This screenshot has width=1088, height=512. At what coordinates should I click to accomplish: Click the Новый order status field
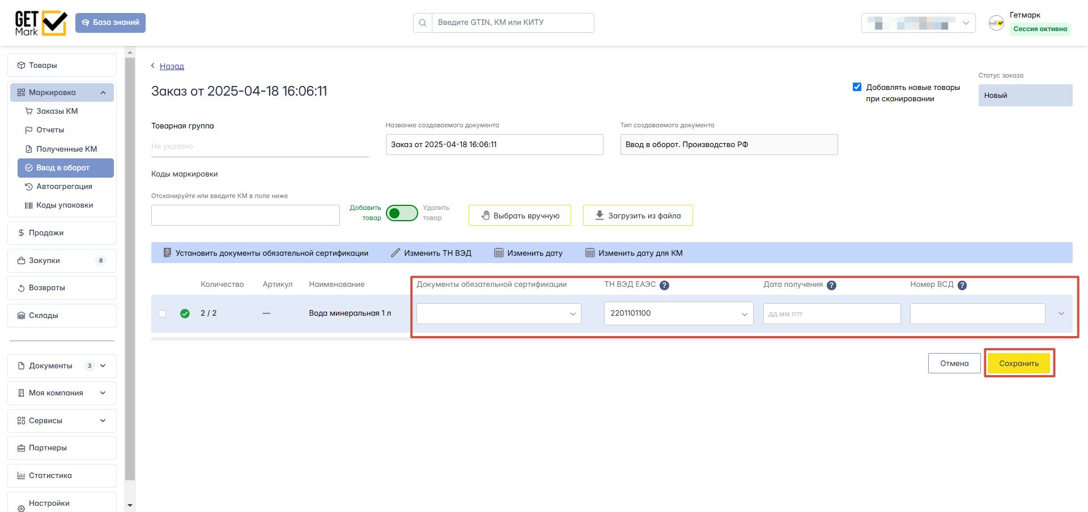pyautogui.click(x=1025, y=95)
